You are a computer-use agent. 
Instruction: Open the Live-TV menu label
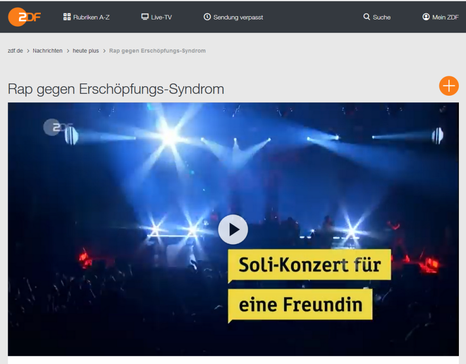coord(161,17)
